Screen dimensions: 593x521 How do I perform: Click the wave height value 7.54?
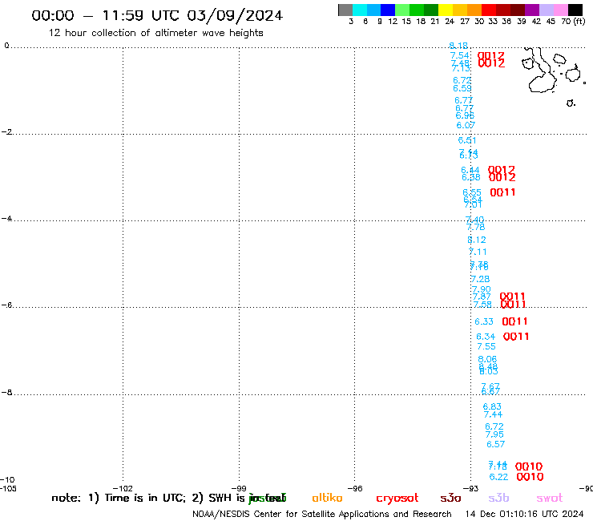coord(459,56)
